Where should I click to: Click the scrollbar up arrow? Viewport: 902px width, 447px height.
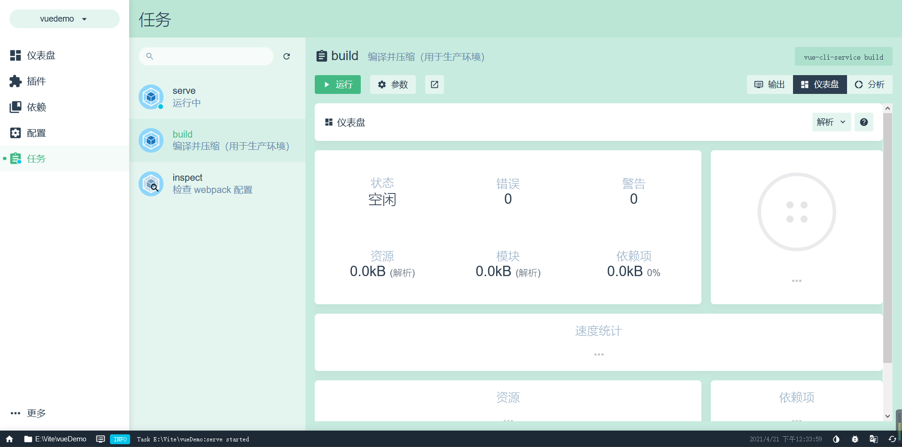887,108
